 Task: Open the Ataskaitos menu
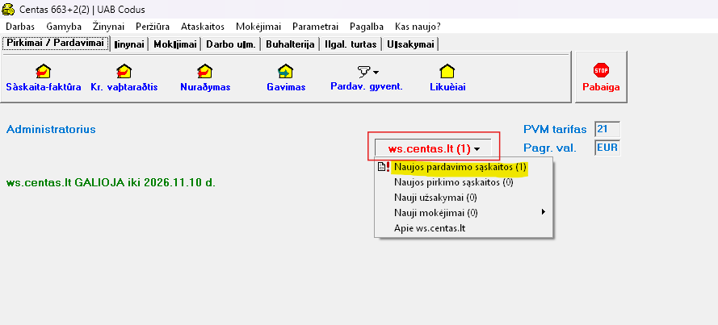203,27
